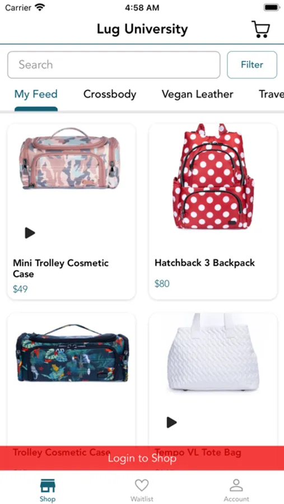Tap the Shop storefront icon
Screen dimensions: 284x504
click(48, 486)
